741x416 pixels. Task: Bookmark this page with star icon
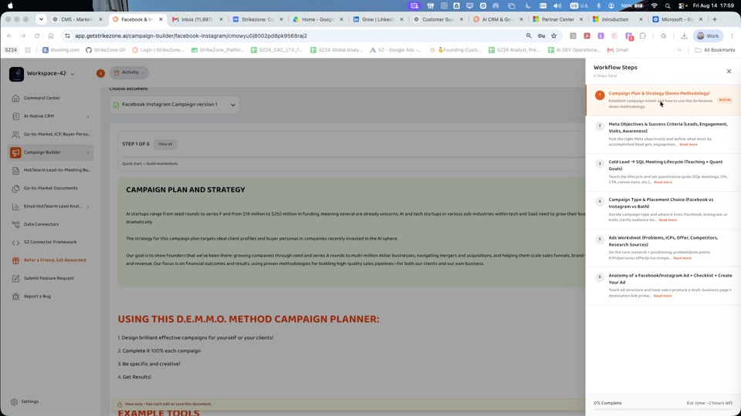(x=554, y=36)
